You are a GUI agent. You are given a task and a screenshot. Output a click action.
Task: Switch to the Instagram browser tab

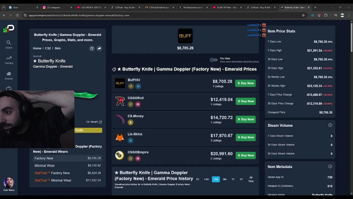[x=57, y=7]
